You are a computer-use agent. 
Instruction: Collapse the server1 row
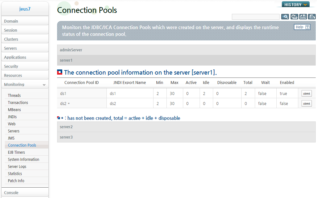tap(186, 60)
